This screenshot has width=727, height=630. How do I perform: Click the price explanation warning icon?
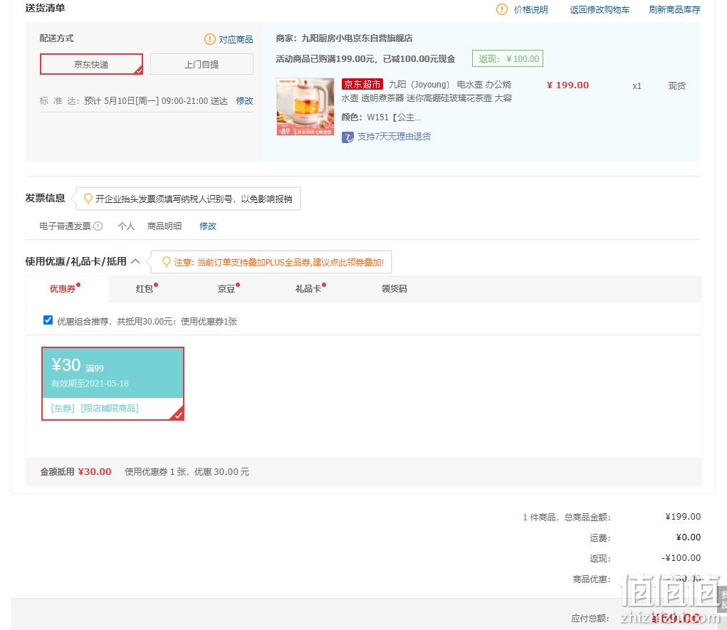[502, 9]
